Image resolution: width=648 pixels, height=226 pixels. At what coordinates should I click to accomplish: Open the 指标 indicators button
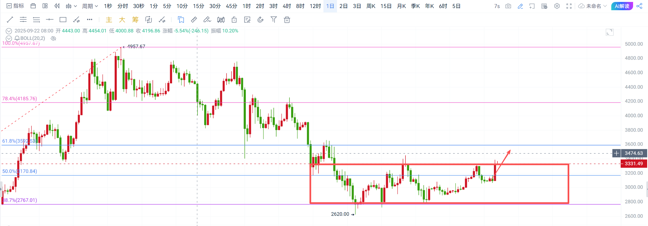pyautogui.click(x=15, y=6)
